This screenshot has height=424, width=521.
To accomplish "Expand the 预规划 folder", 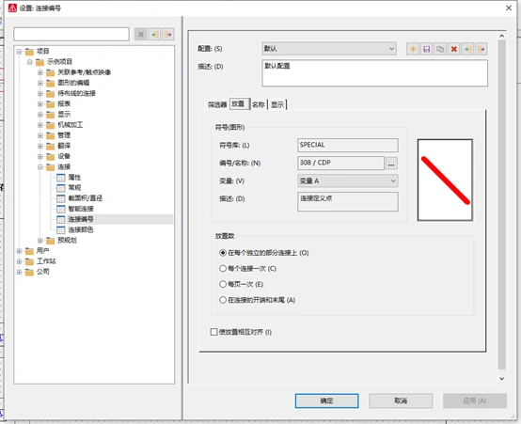I will click(40, 241).
